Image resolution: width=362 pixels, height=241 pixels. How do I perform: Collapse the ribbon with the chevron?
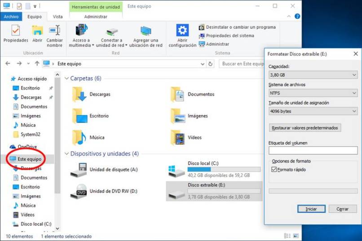coord(289,16)
